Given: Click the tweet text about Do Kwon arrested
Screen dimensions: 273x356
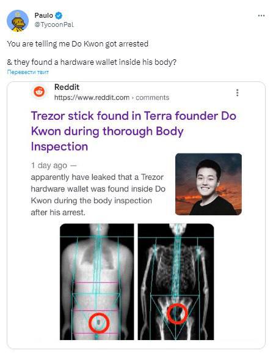Looking at the screenshot, I should (x=78, y=43).
